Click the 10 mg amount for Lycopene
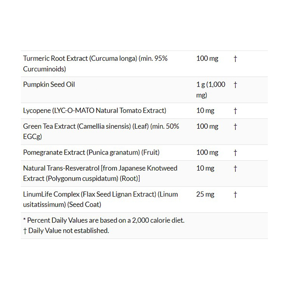Image resolution: width=289 pixels, height=289 pixels. tap(205, 111)
